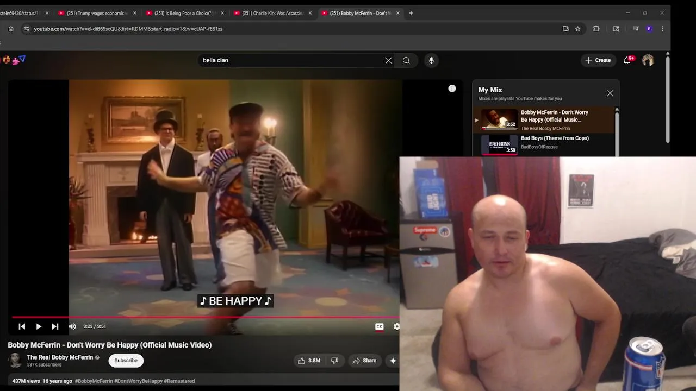The image size is (696, 391).
Task: Open the YouTube account avatar menu
Action: [x=648, y=60]
